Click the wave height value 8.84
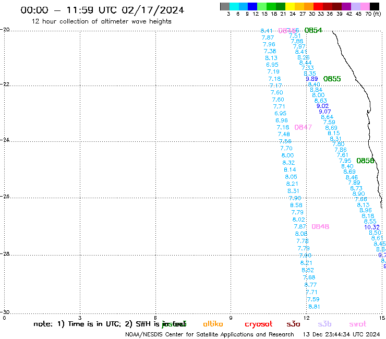Viewport: 386px width, 339px height. [316, 90]
